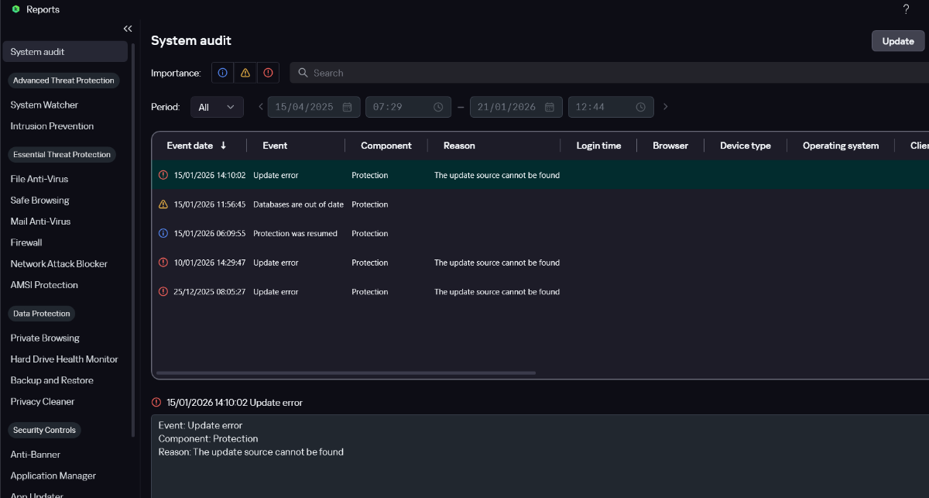Click the horizontal scrollbar under the table

(345, 373)
